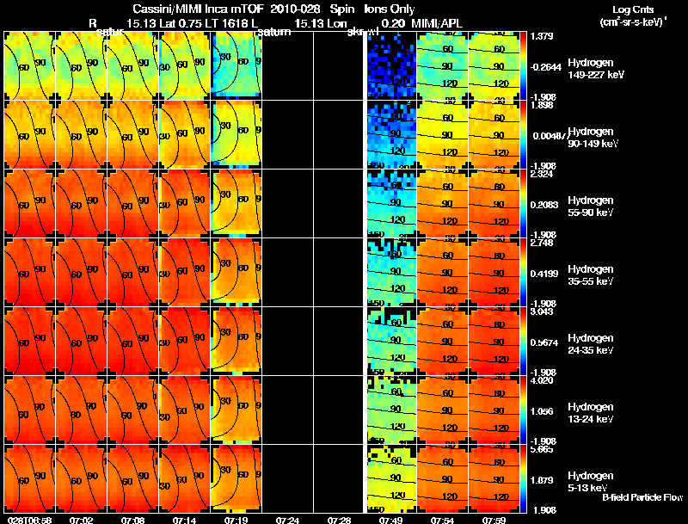Click the 'B-field Particle Flow' caption

tap(642, 497)
